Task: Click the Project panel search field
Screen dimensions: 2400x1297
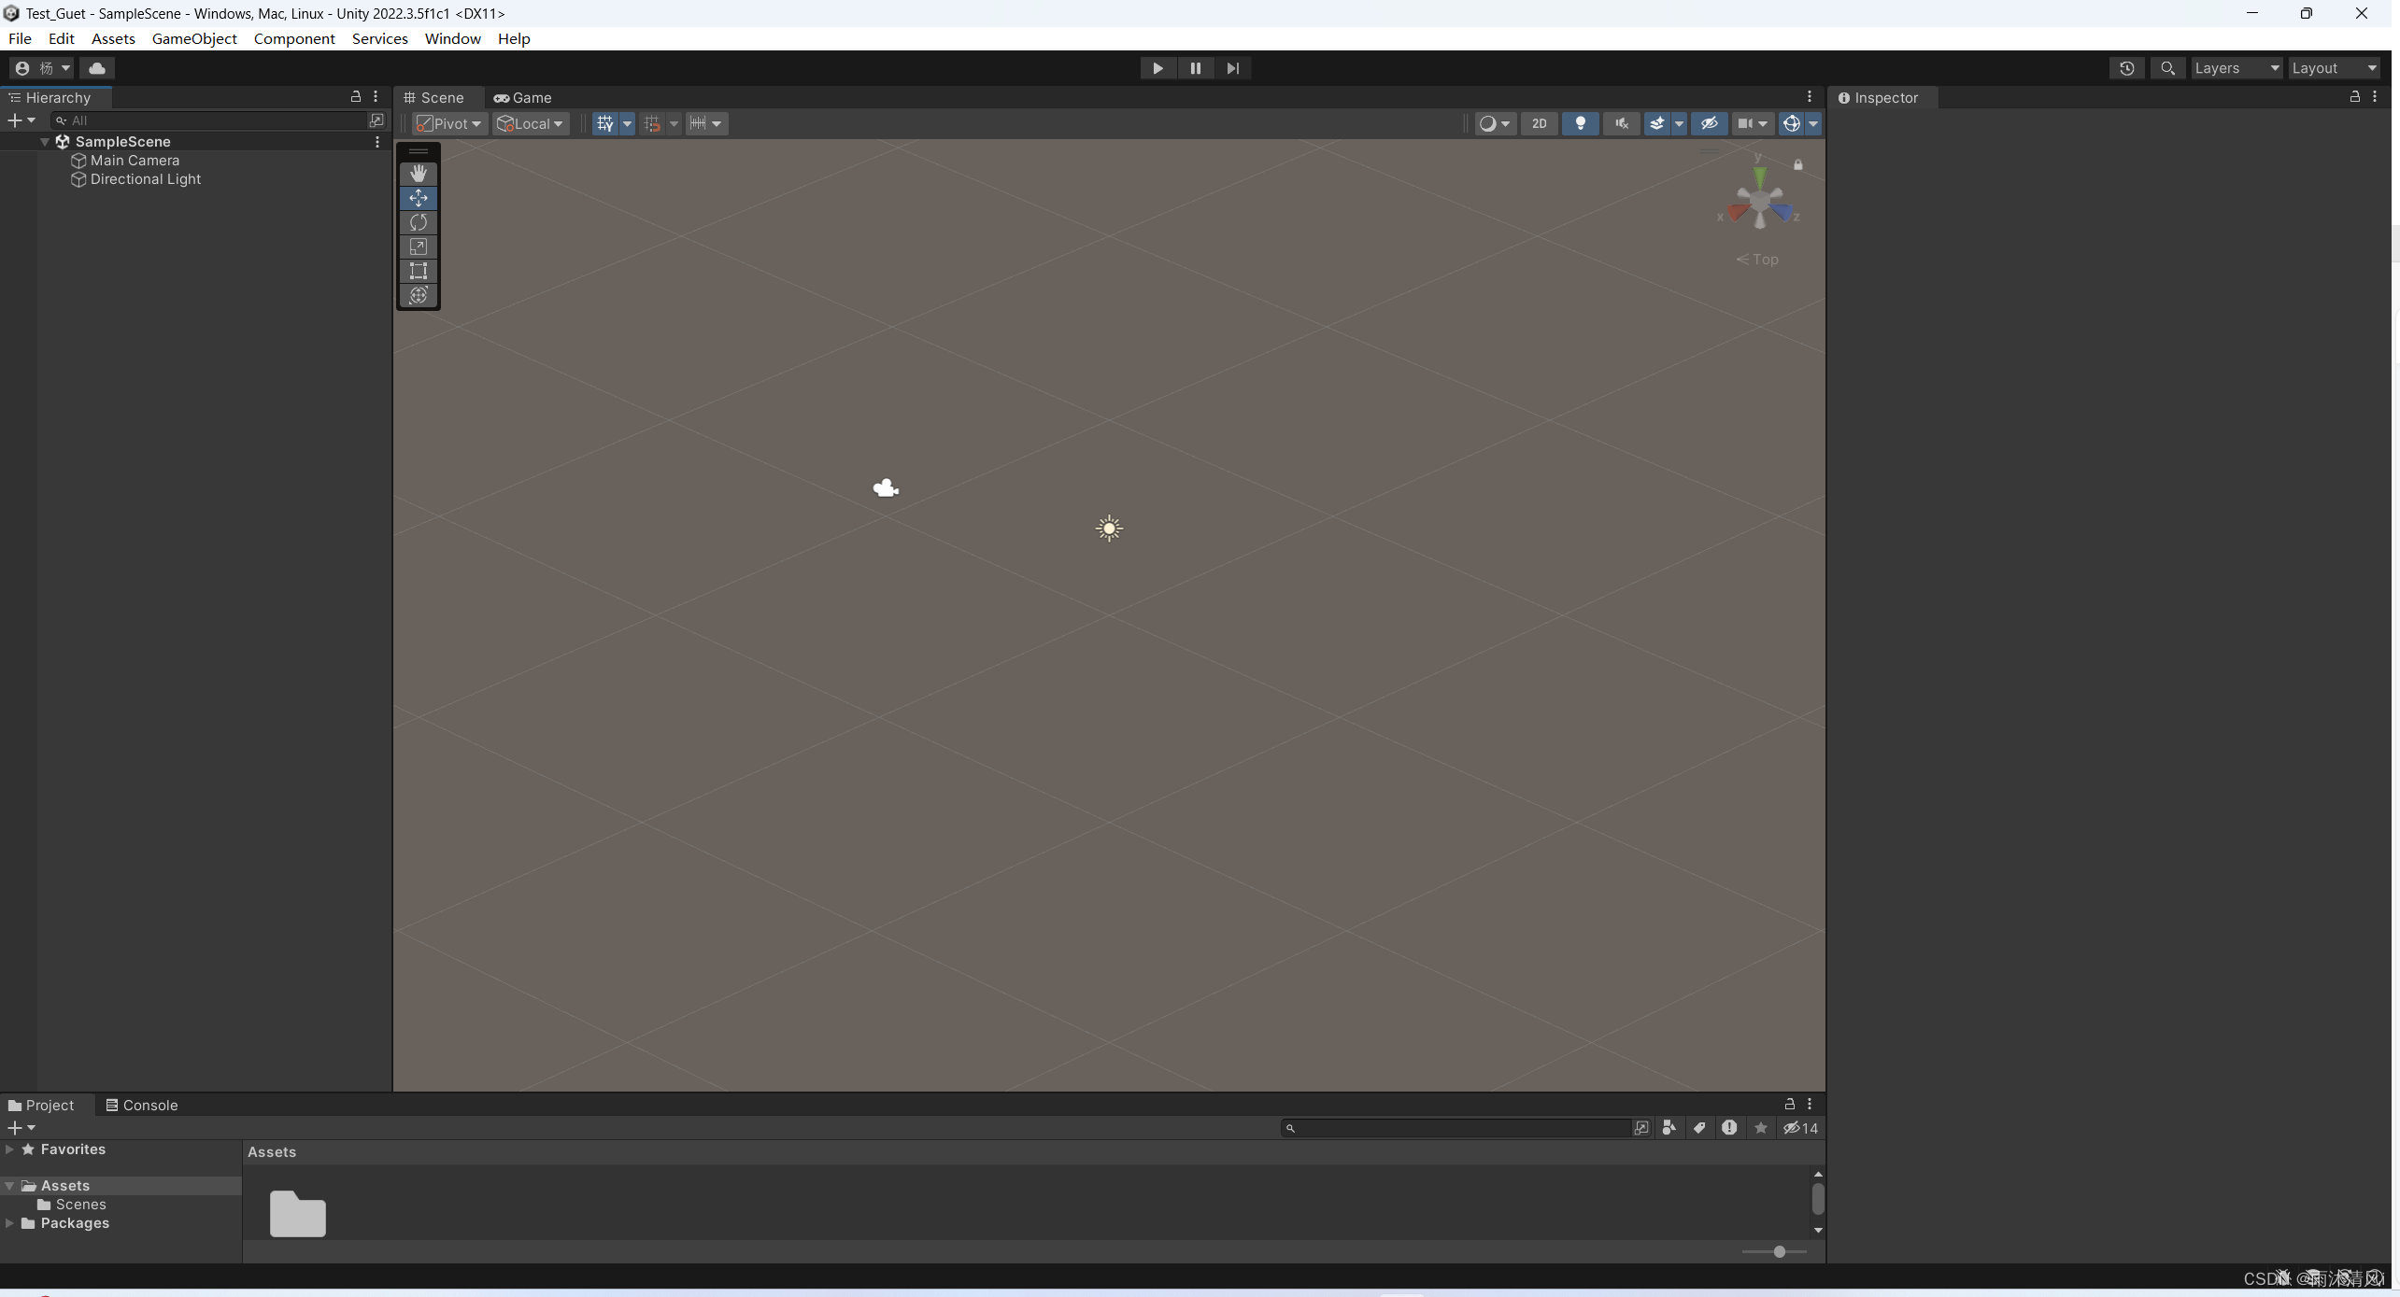Action: (x=1460, y=1128)
